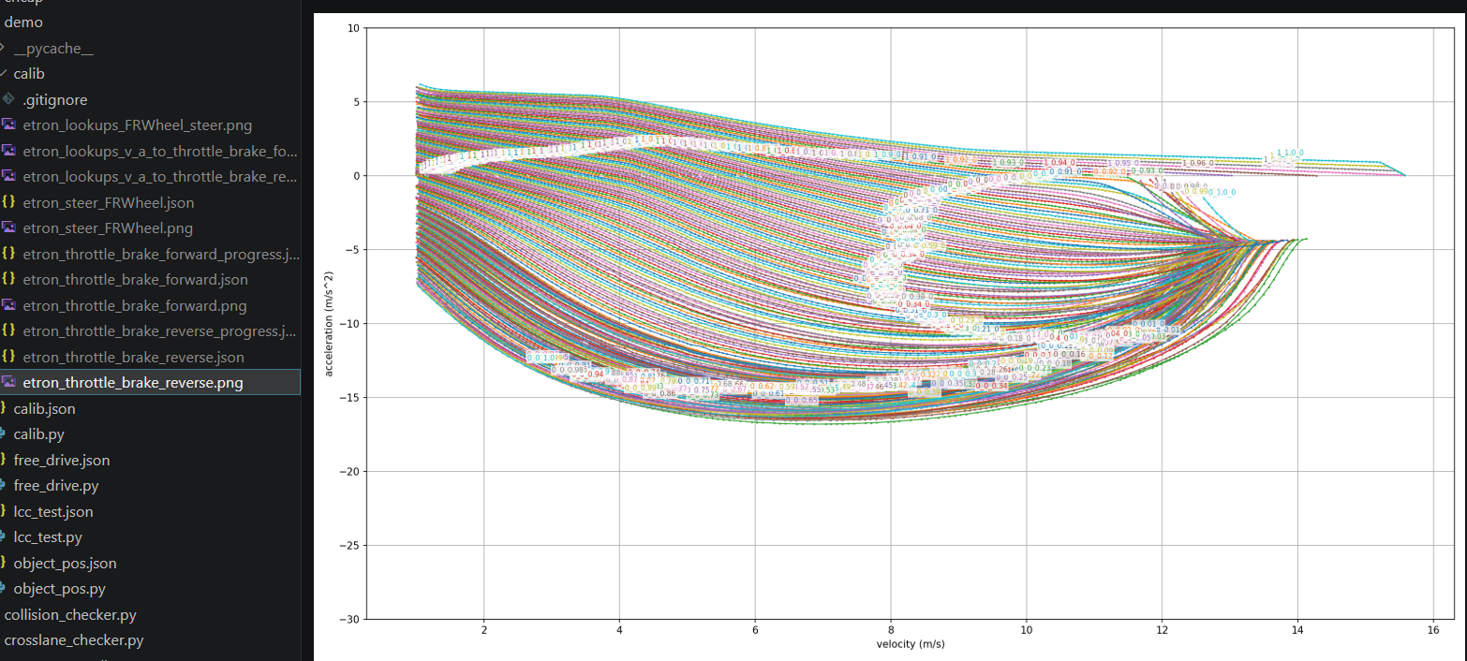1467x661 pixels.
Task: Click the .gitignore file icon
Action: (x=8, y=99)
